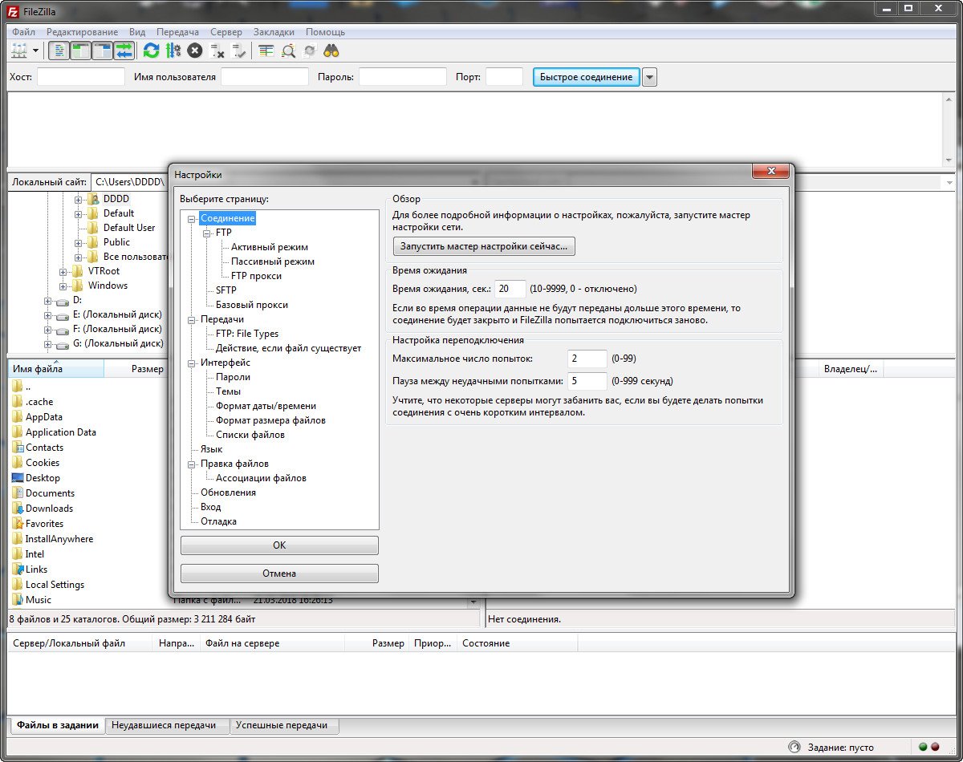
Task: Click the Links shortcut folder icon
Action: [x=18, y=569]
